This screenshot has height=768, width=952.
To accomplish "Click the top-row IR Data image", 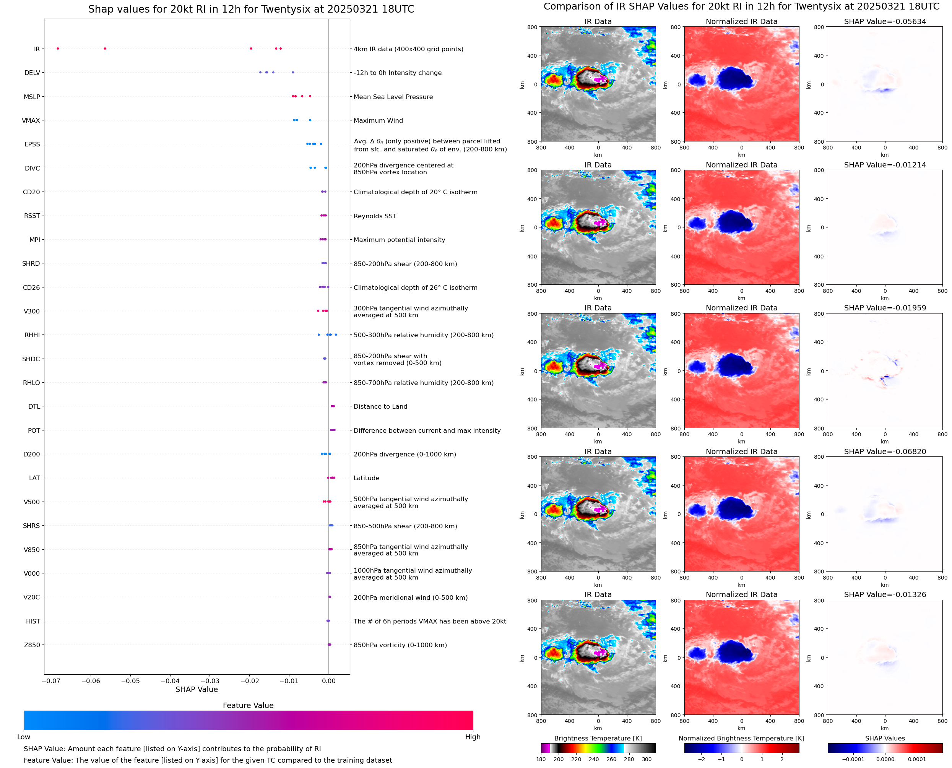I will click(x=598, y=84).
